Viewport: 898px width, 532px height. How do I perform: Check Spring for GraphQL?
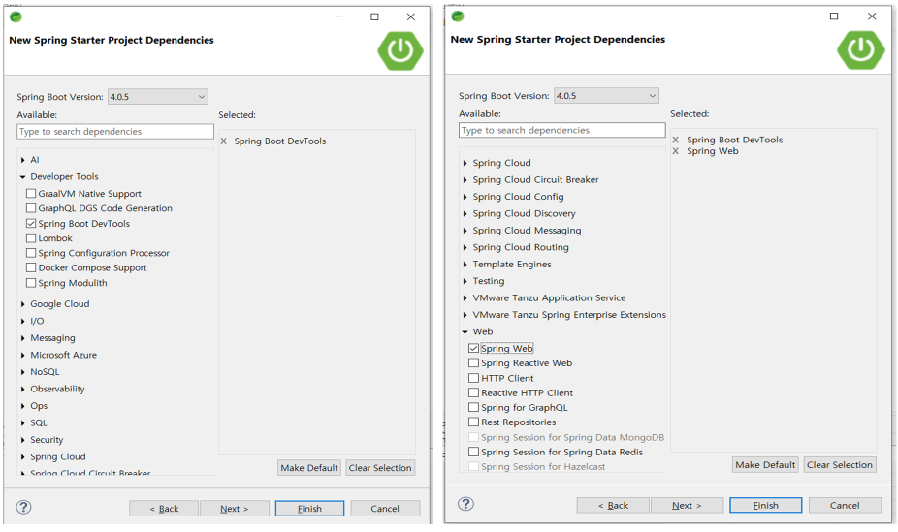(473, 407)
